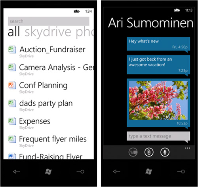Tap the send message icon
Screen dimensions: 198x187
point(133,152)
